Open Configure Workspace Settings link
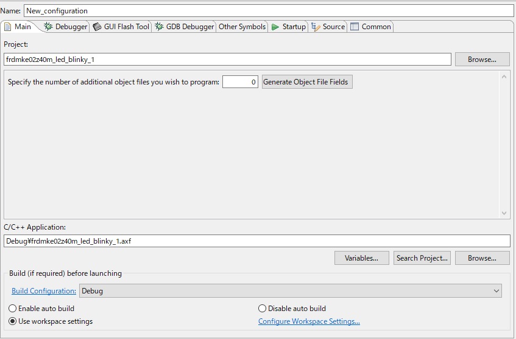The width and height of the screenshot is (516, 339). pos(309,321)
